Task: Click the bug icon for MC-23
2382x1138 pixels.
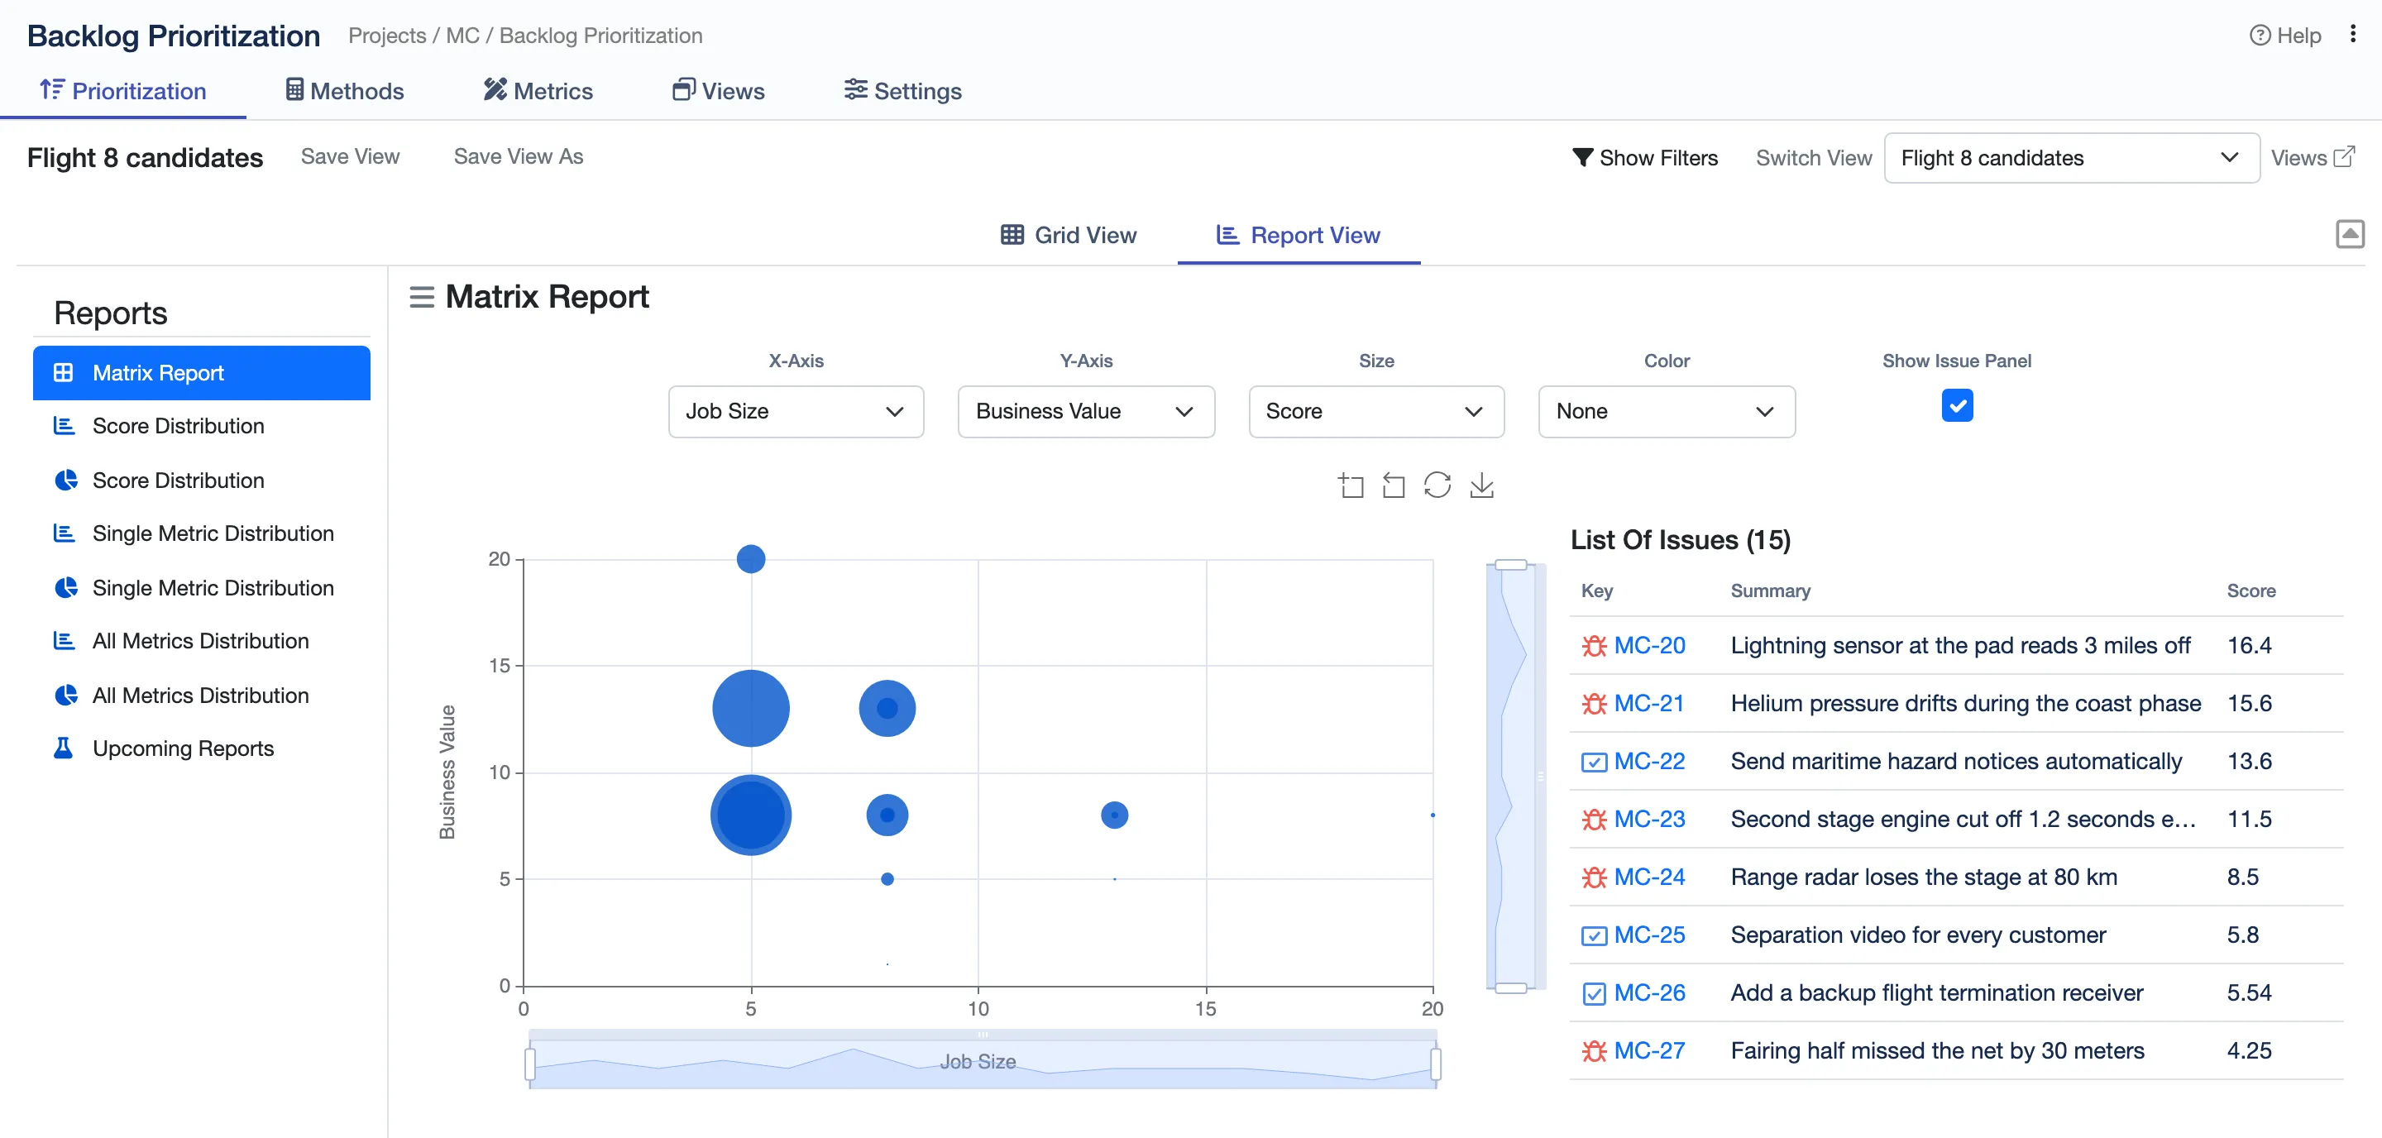Action: (x=1594, y=819)
